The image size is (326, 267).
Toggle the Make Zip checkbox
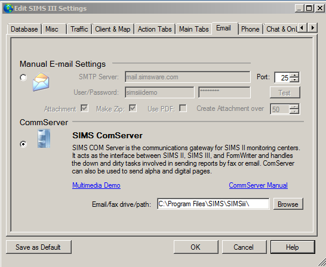[133, 108]
